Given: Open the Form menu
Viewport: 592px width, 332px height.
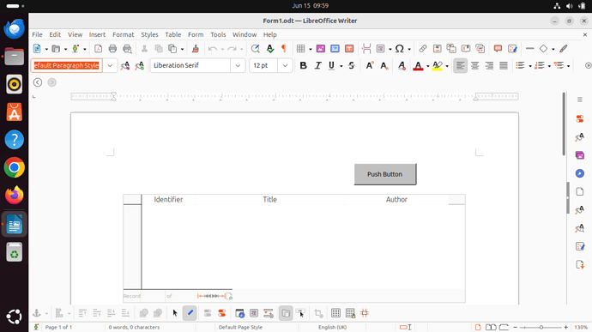Looking at the screenshot, I should pyautogui.click(x=196, y=34).
